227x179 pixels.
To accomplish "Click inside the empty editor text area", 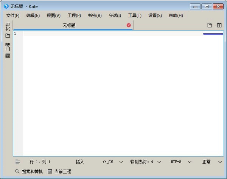I will 113,94.
